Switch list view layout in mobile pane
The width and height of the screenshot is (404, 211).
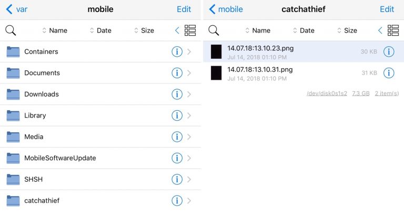pos(190,30)
